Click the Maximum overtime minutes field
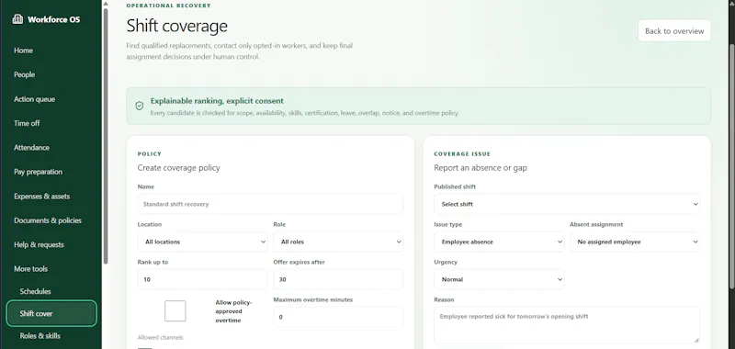735x349 pixels. (338, 317)
